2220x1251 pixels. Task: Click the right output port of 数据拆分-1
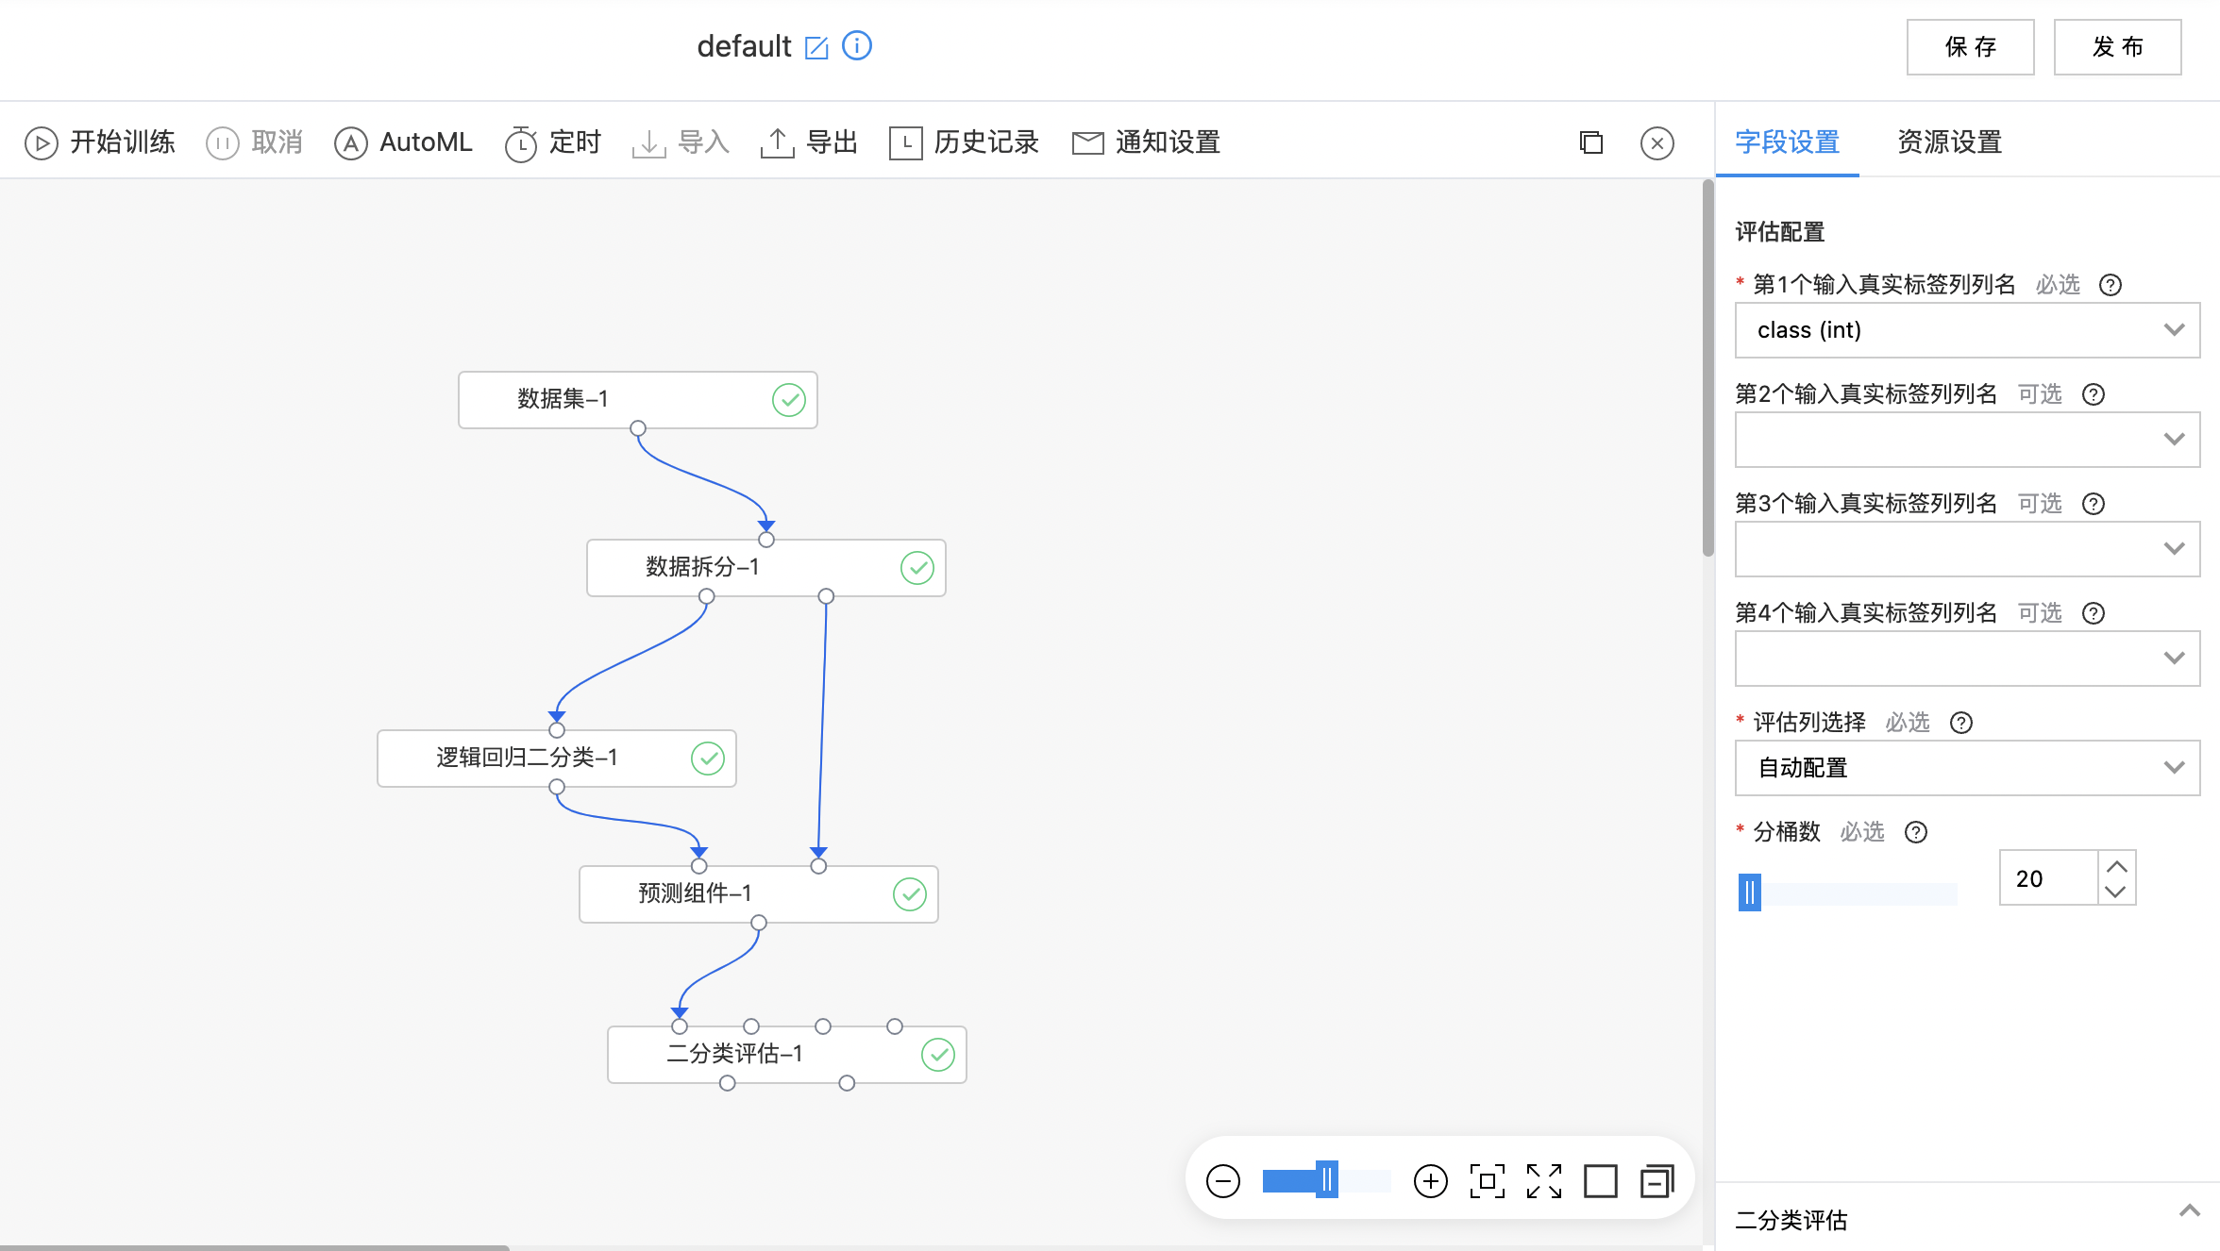[x=826, y=596]
